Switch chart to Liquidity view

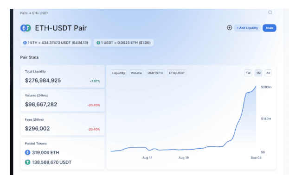pyautogui.click(x=118, y=73)
